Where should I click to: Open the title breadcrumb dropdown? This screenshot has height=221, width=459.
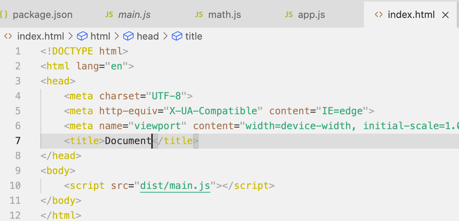tap(194, 36)
